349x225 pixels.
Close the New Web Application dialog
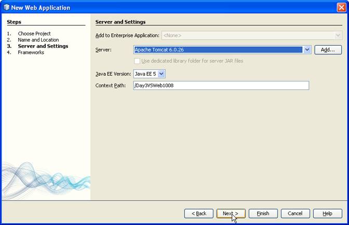tap(341, 7)
